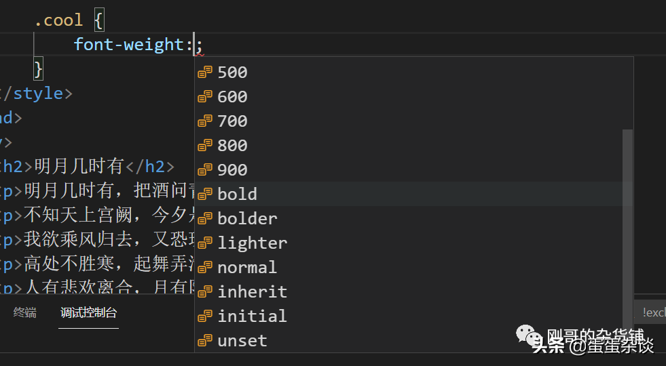This screenshot has width=666, height=366.
Task: Switch to the 终端 panel tab
Action: pos(25,312)
